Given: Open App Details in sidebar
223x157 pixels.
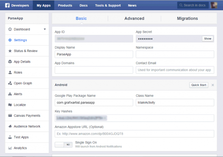Looking at the screenshot, I should coord(27,62).
